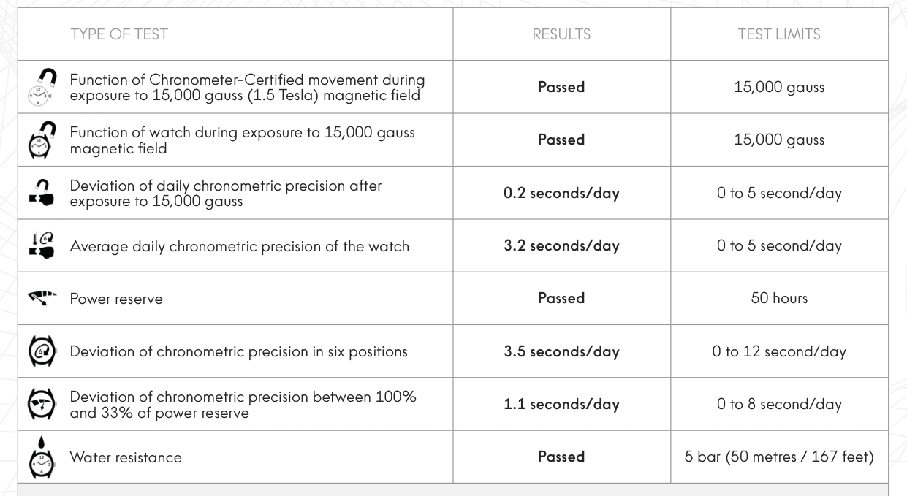Select the 3.2 seconds/day result value
Screen dimensions: 907x496
click(561, 246)
